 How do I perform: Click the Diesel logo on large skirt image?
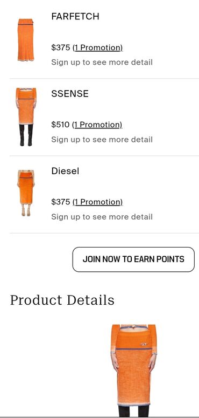click(144, 344)
